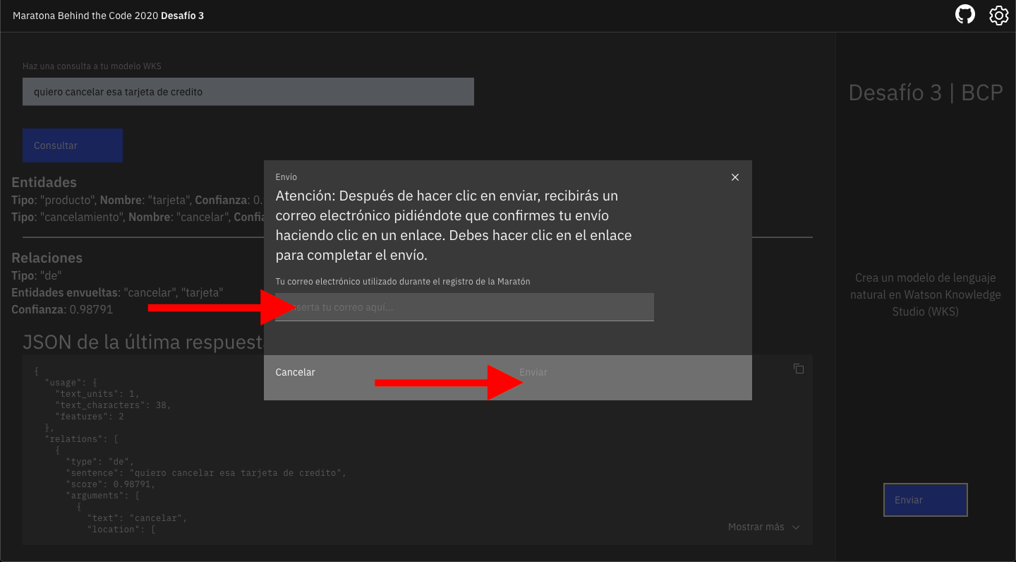Select the Relaciones heading
The height and width of the screenshot is (562, 1016).
47,258
